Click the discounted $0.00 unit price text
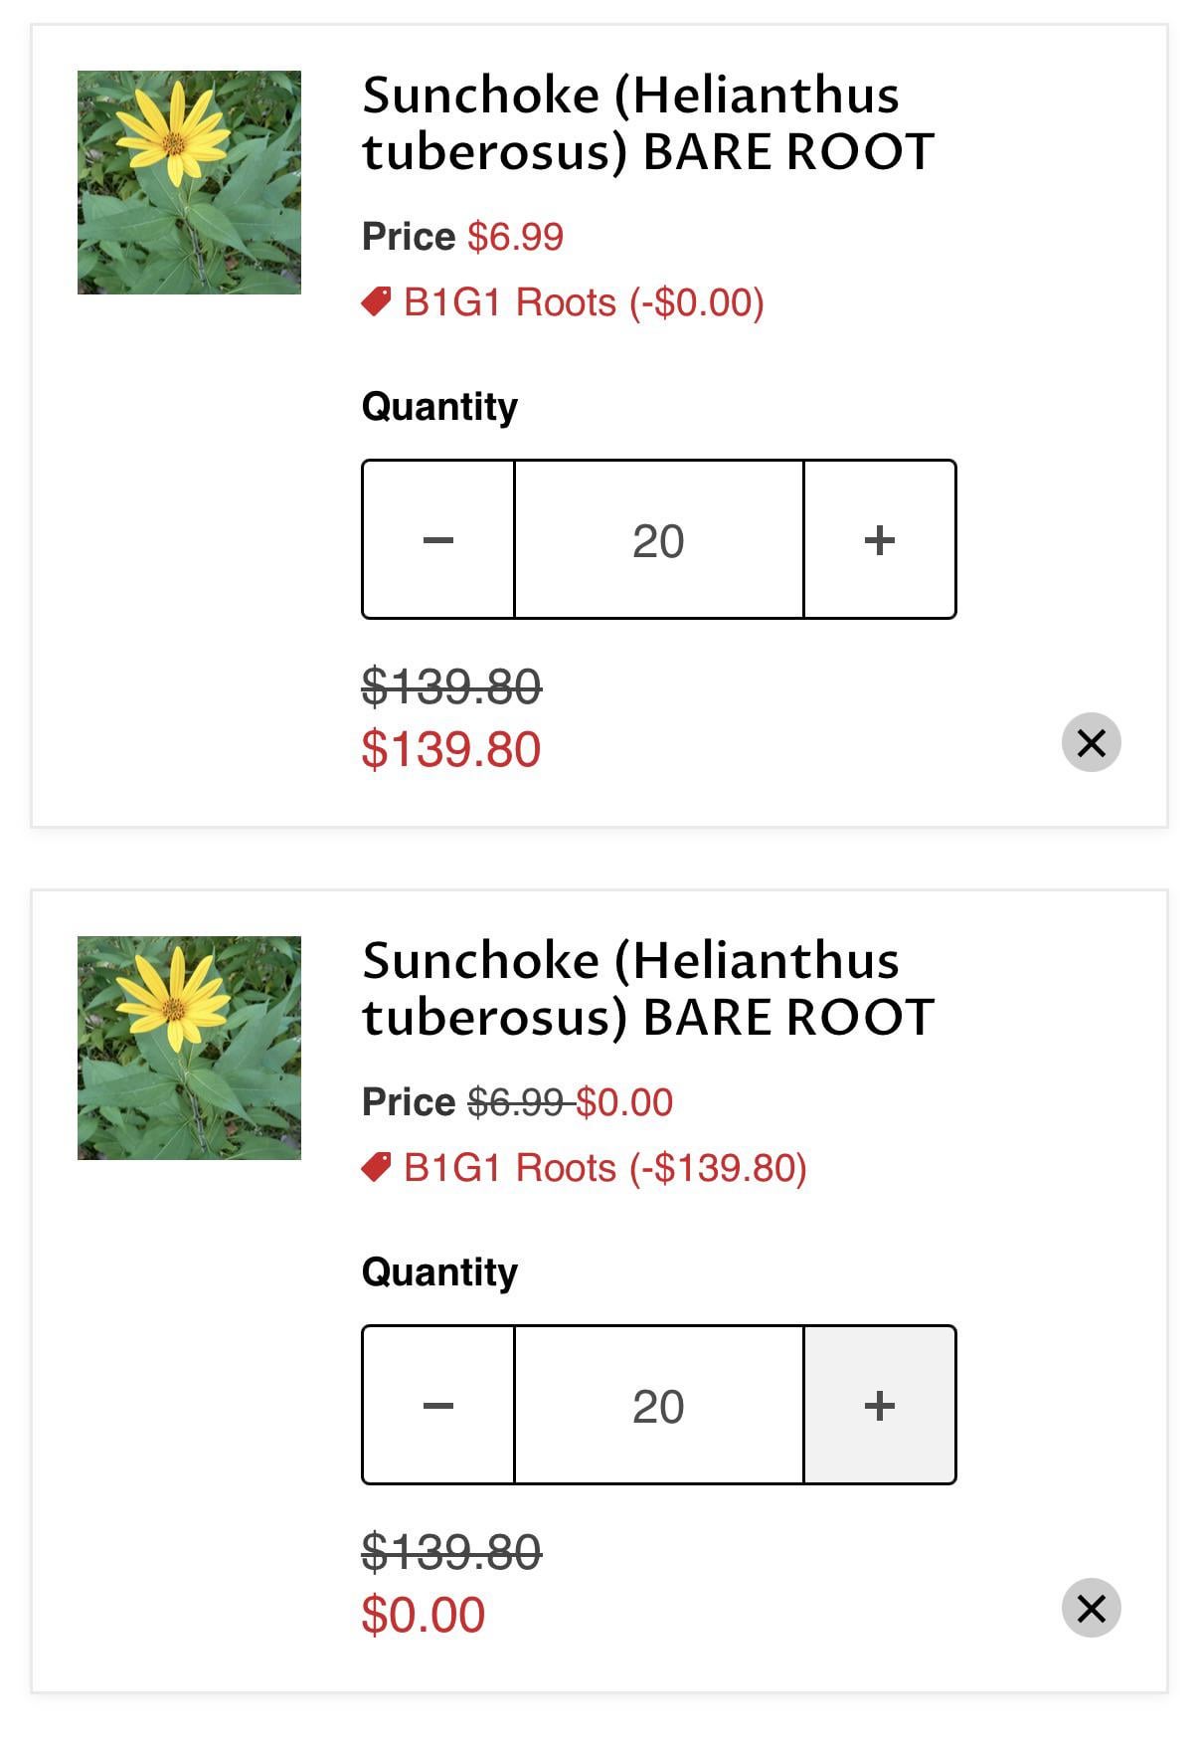 [624, 1102]
